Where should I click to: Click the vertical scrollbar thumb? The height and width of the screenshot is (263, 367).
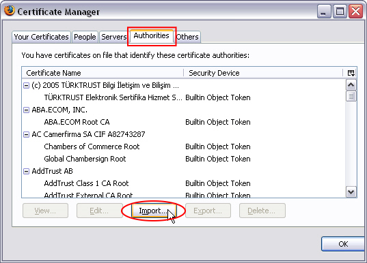(x=351, y=96)
